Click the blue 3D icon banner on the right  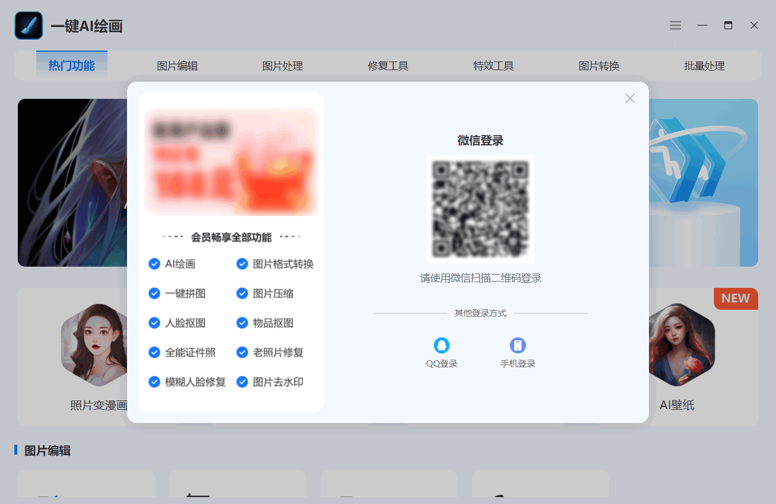[704, 183]
